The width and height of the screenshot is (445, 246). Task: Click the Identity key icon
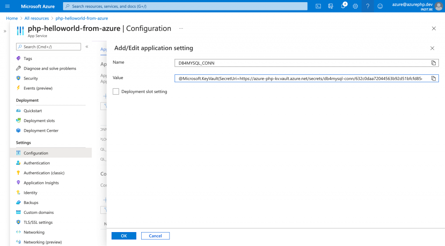(18, 193)
